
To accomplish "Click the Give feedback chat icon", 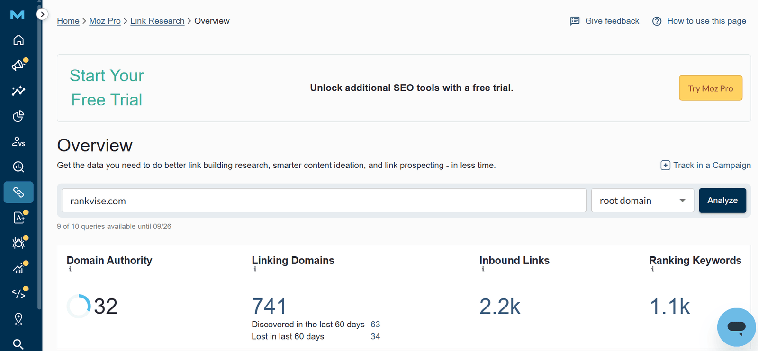I will 575,21.
